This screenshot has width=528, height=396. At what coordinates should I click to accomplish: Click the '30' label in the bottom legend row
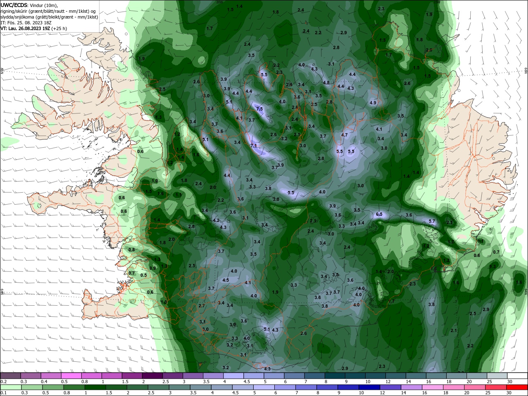coord(509,393)
